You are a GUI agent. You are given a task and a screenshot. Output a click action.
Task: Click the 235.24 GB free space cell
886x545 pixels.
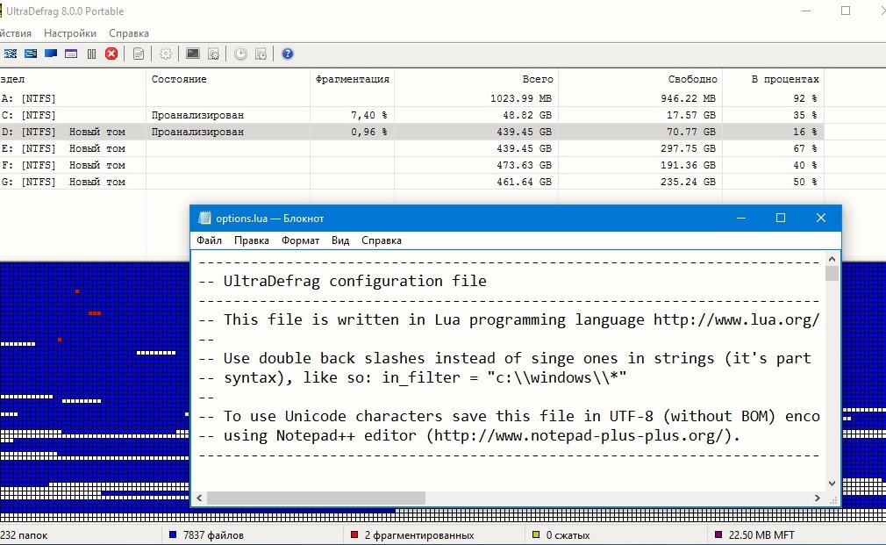point(688,182)
